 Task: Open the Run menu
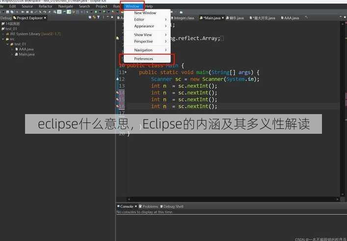[116, 6]
